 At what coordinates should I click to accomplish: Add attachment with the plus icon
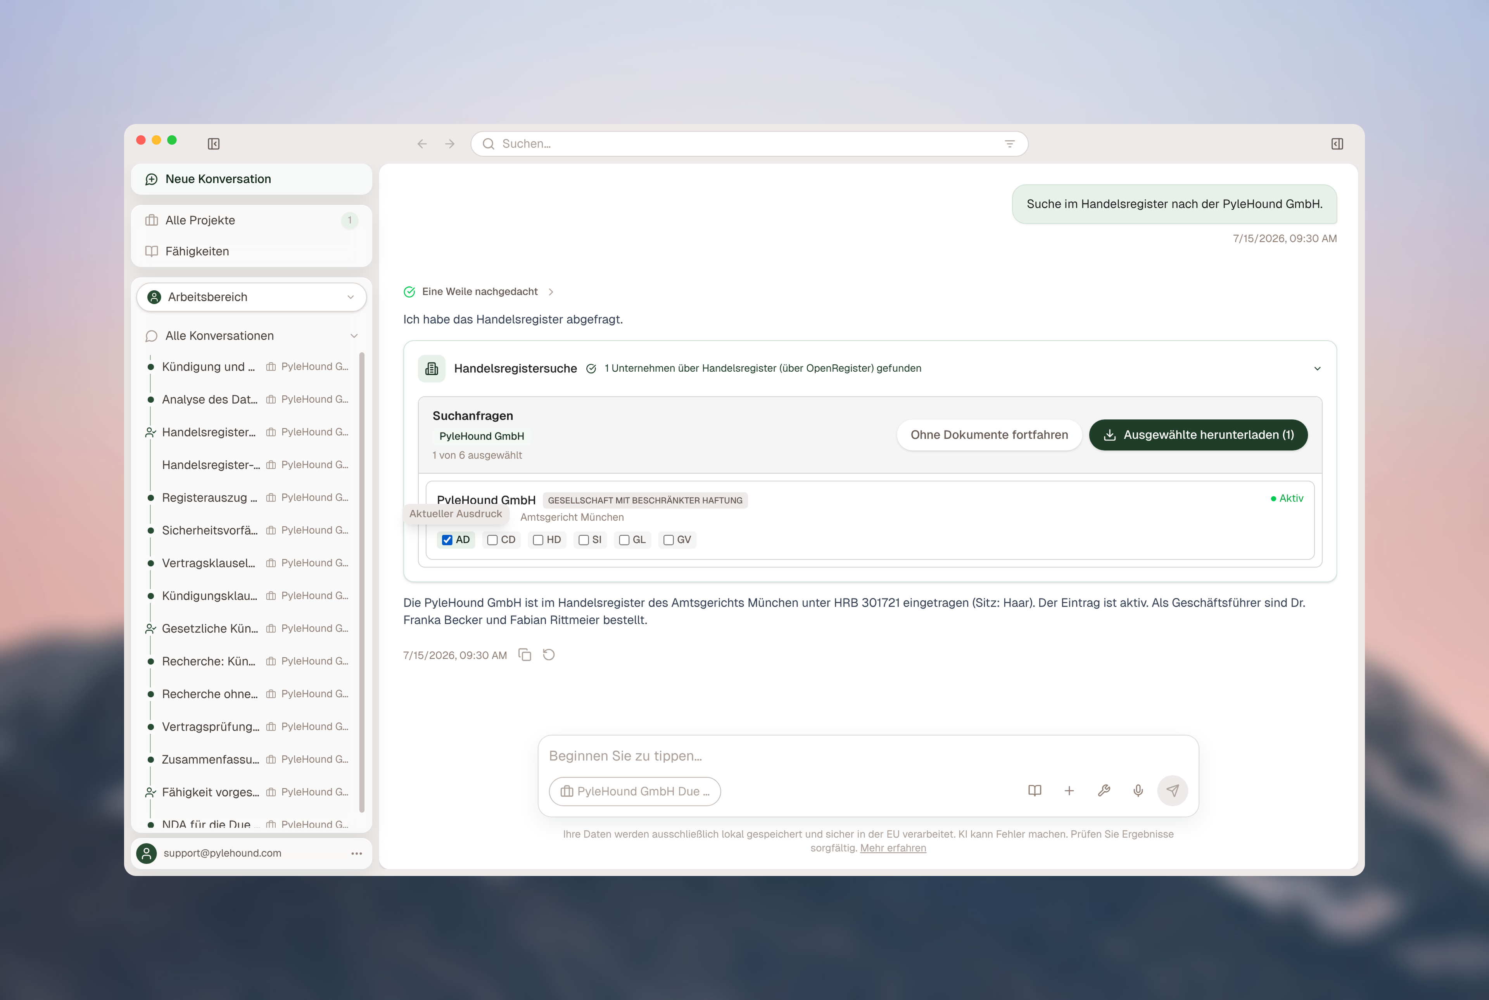(1069, 791)
